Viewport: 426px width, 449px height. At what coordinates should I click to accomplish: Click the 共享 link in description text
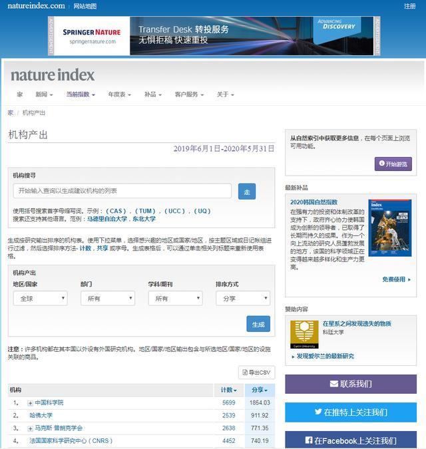click(x=103, y=248)
